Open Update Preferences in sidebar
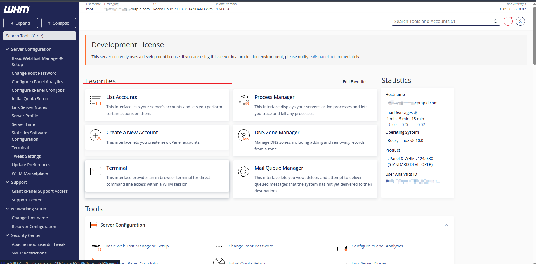Image resolution: width=536 pixels, height=264 pixels. [31, 165]
